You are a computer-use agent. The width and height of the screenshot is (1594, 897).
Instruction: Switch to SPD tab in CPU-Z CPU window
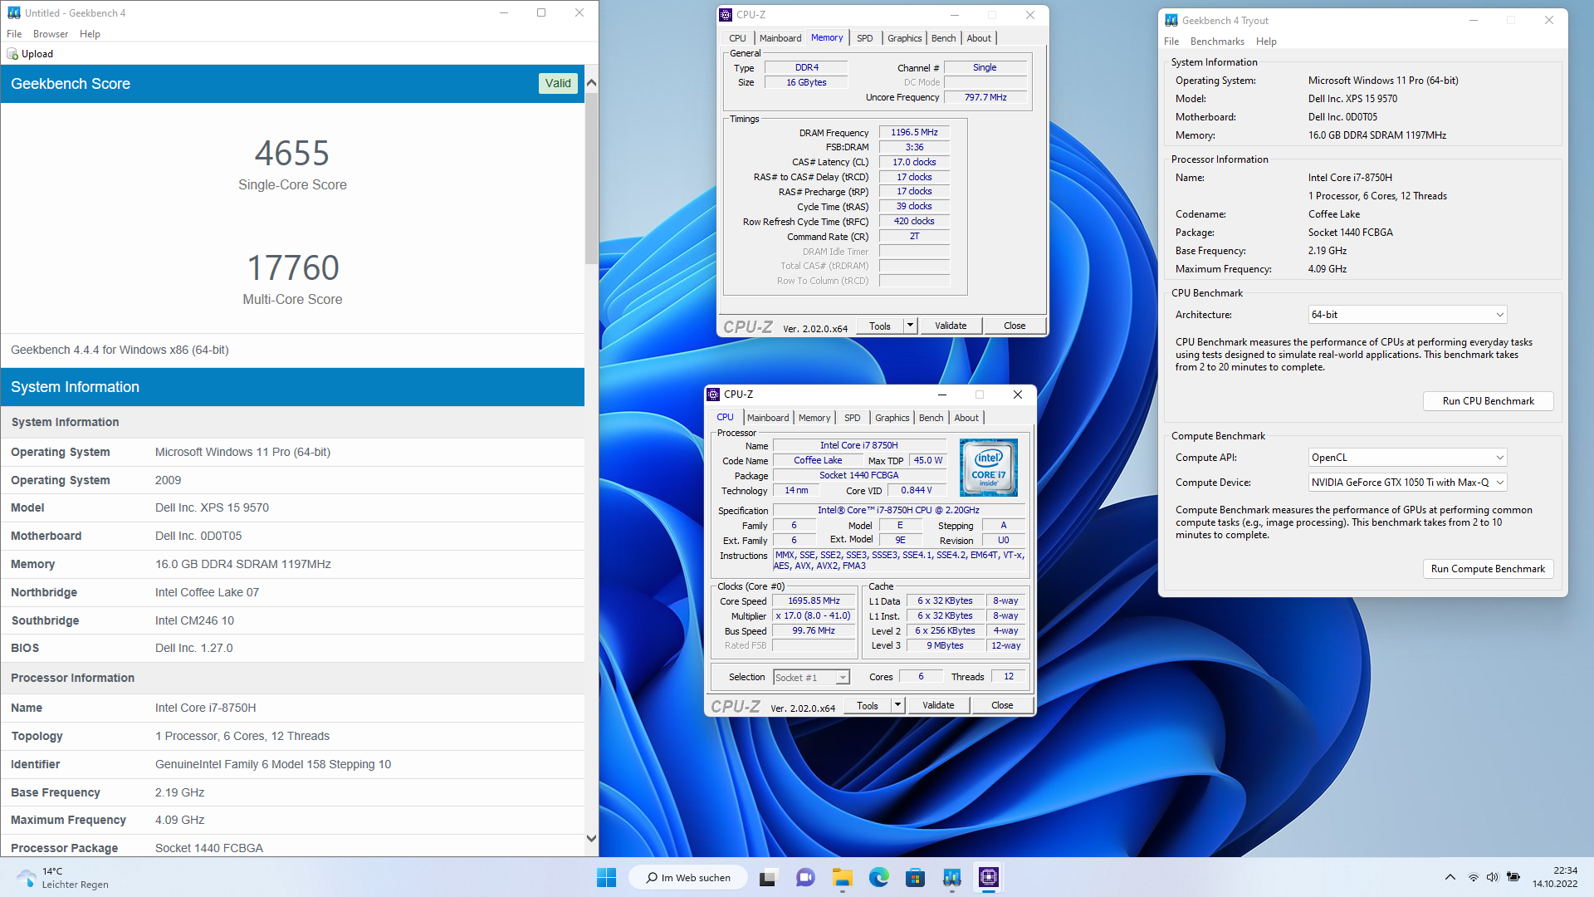pyautogui.click(x=852, y=418)
